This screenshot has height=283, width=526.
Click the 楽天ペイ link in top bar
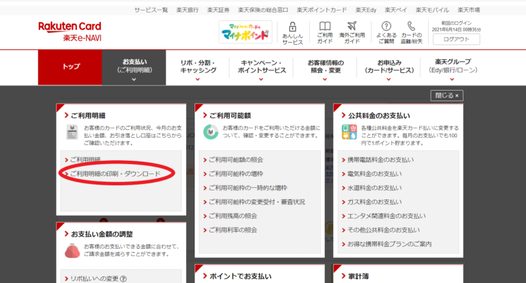[x=396, y=10]
